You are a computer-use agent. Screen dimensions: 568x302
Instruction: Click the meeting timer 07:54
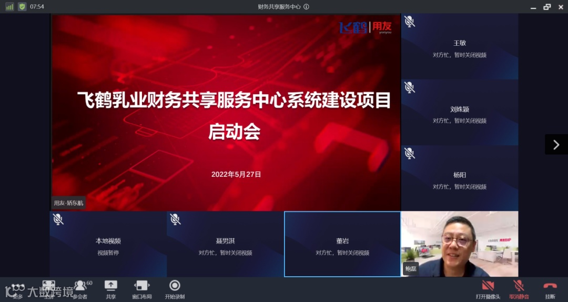[37, 6]
